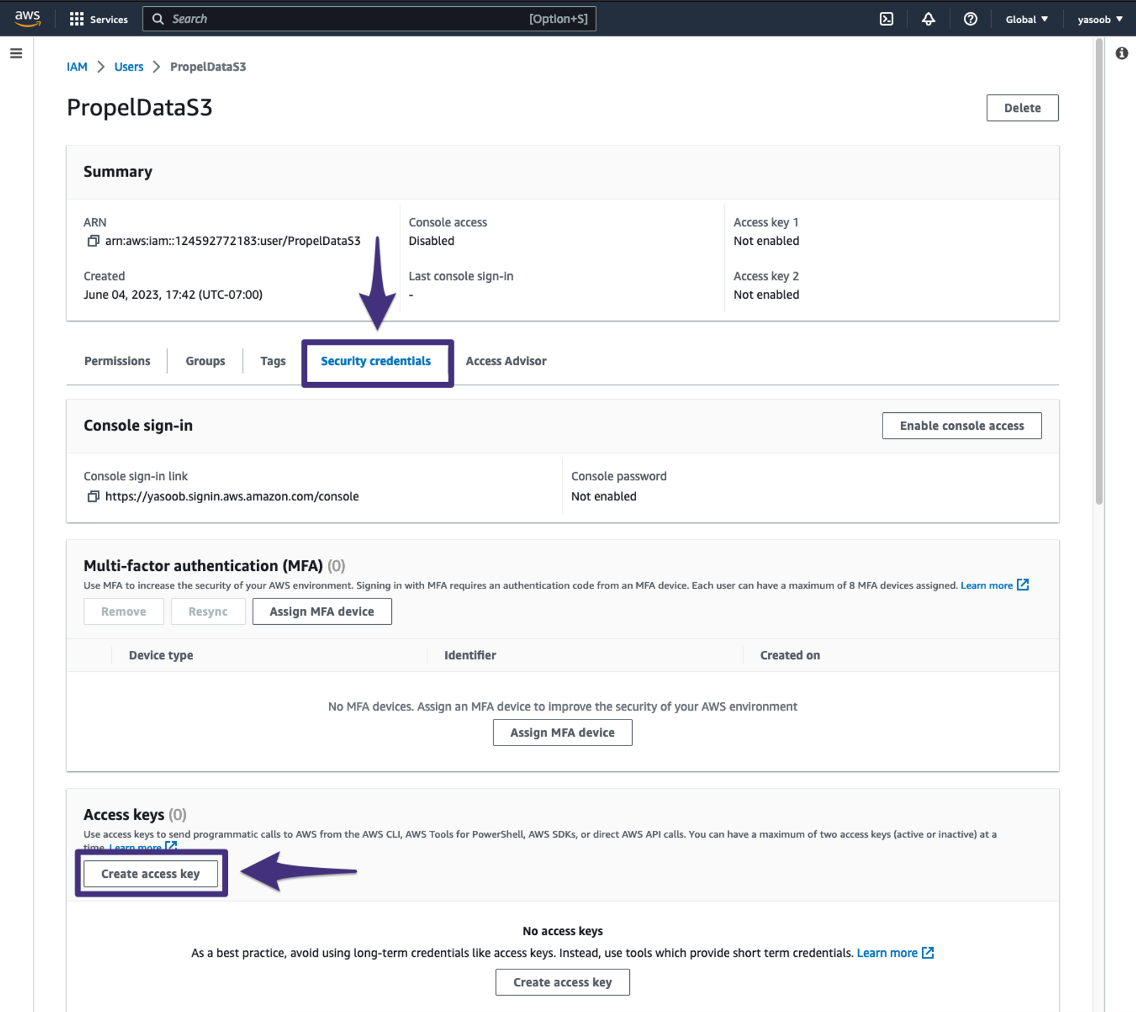The height and width of the screenshot is (1012, 1136).
Task: Open the help question mark icon
Action: pos(970,19)
